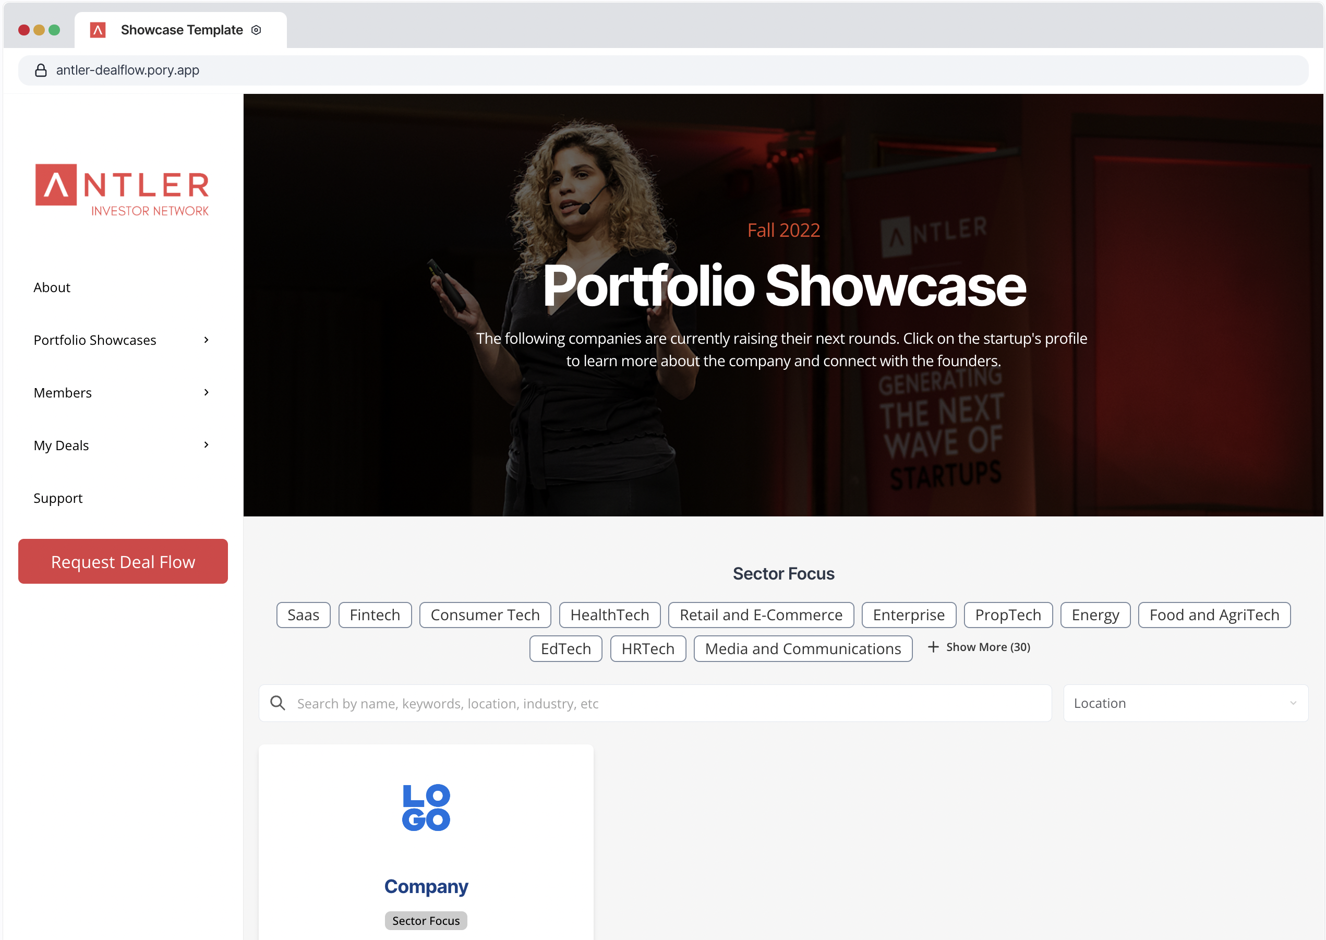The height and width of the screenshot is (940, 1326).
Task: Expand the Members menu chevron
Action: [206, 392]
